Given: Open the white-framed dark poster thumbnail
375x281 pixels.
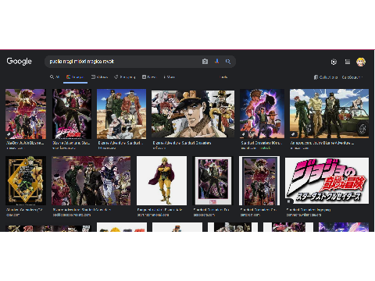Looking at the screenshot, I should [x=213, y=180].
